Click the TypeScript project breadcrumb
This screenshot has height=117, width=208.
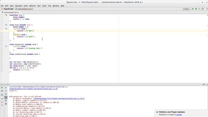[x=7, y=9]
